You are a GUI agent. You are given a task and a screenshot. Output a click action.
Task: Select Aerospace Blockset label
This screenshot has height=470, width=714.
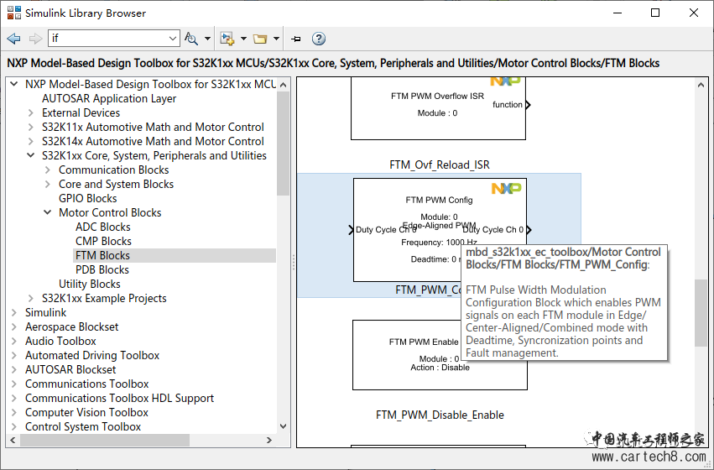point(71,327)
